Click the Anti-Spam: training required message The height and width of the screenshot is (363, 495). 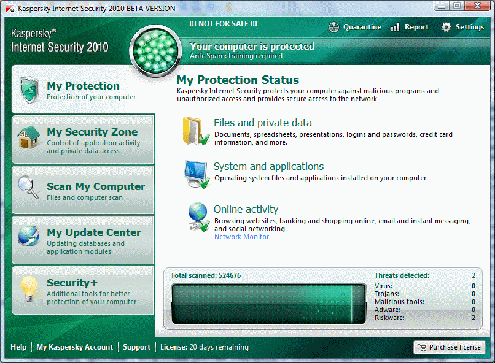236,56
